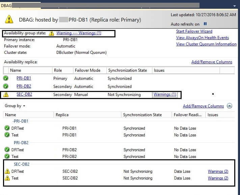Click warning icon beside SEC-DB2 replica row
Screen dimensions: 240x195
[x=6, y=95]
